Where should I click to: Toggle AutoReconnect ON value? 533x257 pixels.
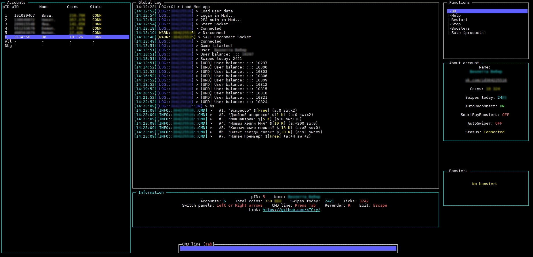(502, 106)
